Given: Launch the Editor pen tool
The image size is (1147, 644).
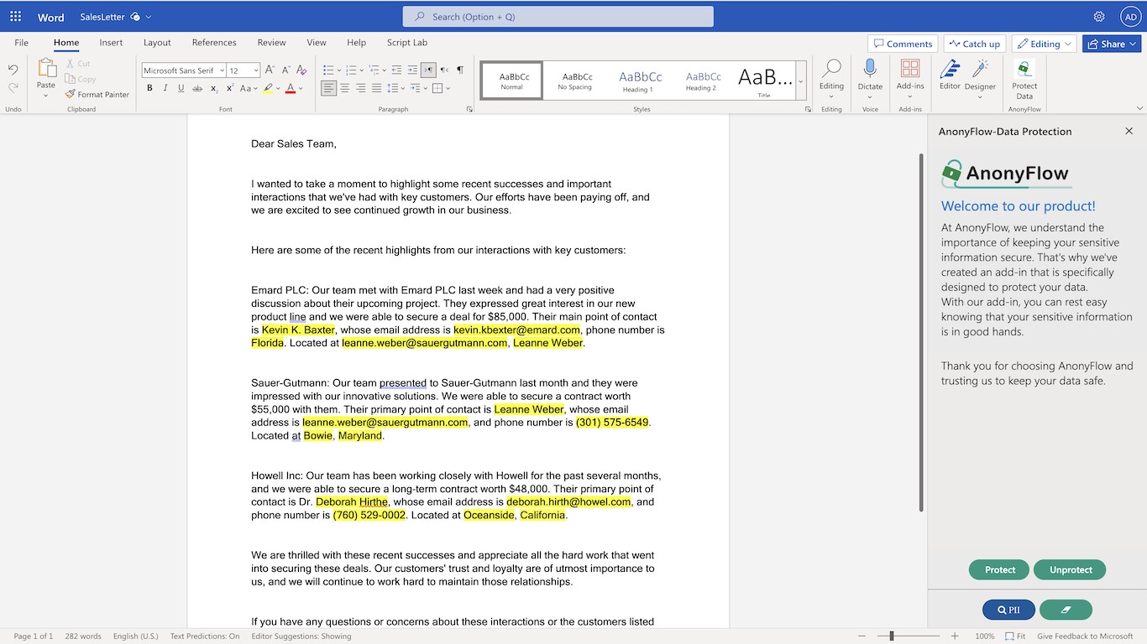Looking at the screenshot, I should [x=950, y=69].
